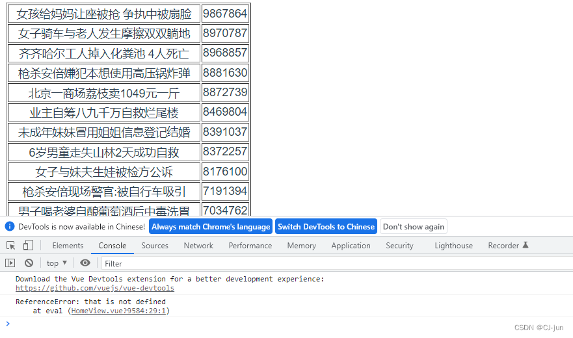The image size is (573, 338).
Task: Click the ReferenceError: that is not defined message
Action: click(x=90, y=302)
